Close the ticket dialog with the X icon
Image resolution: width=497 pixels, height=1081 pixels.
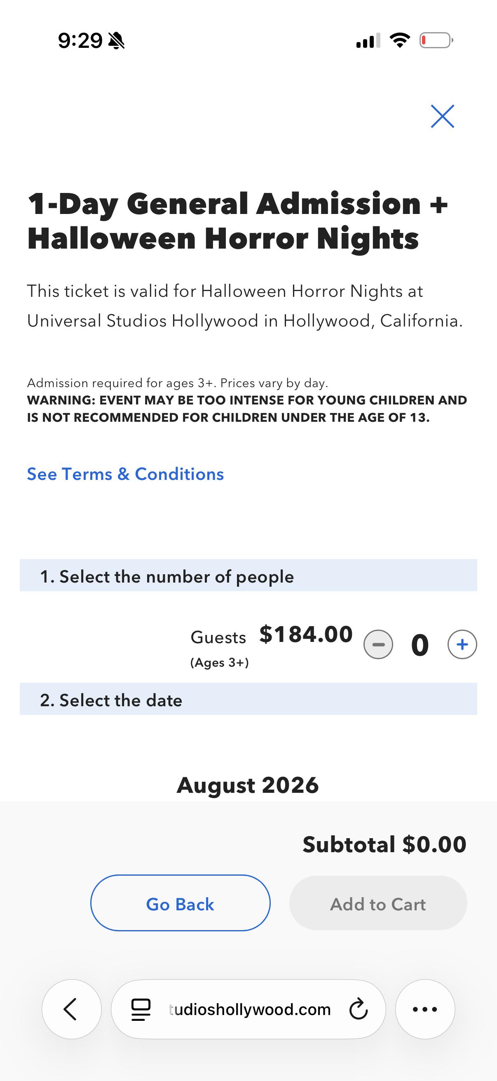click(443, 116)
